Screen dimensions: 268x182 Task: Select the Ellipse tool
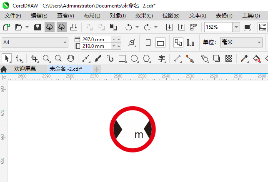pos(134,58)
